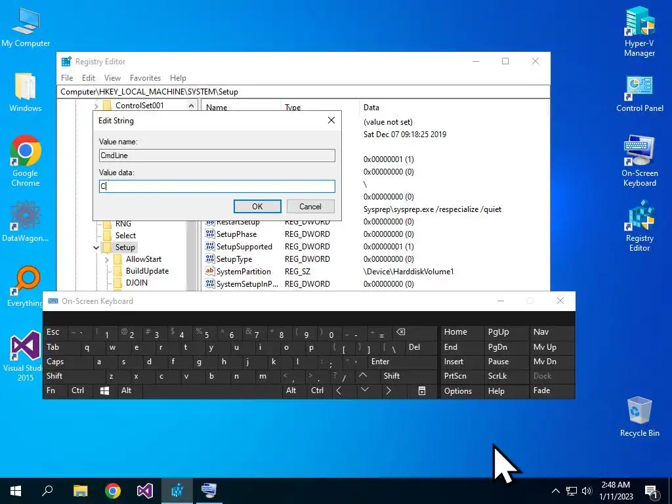Click the Data column header
672x504 pixels.
coord(453,108)
